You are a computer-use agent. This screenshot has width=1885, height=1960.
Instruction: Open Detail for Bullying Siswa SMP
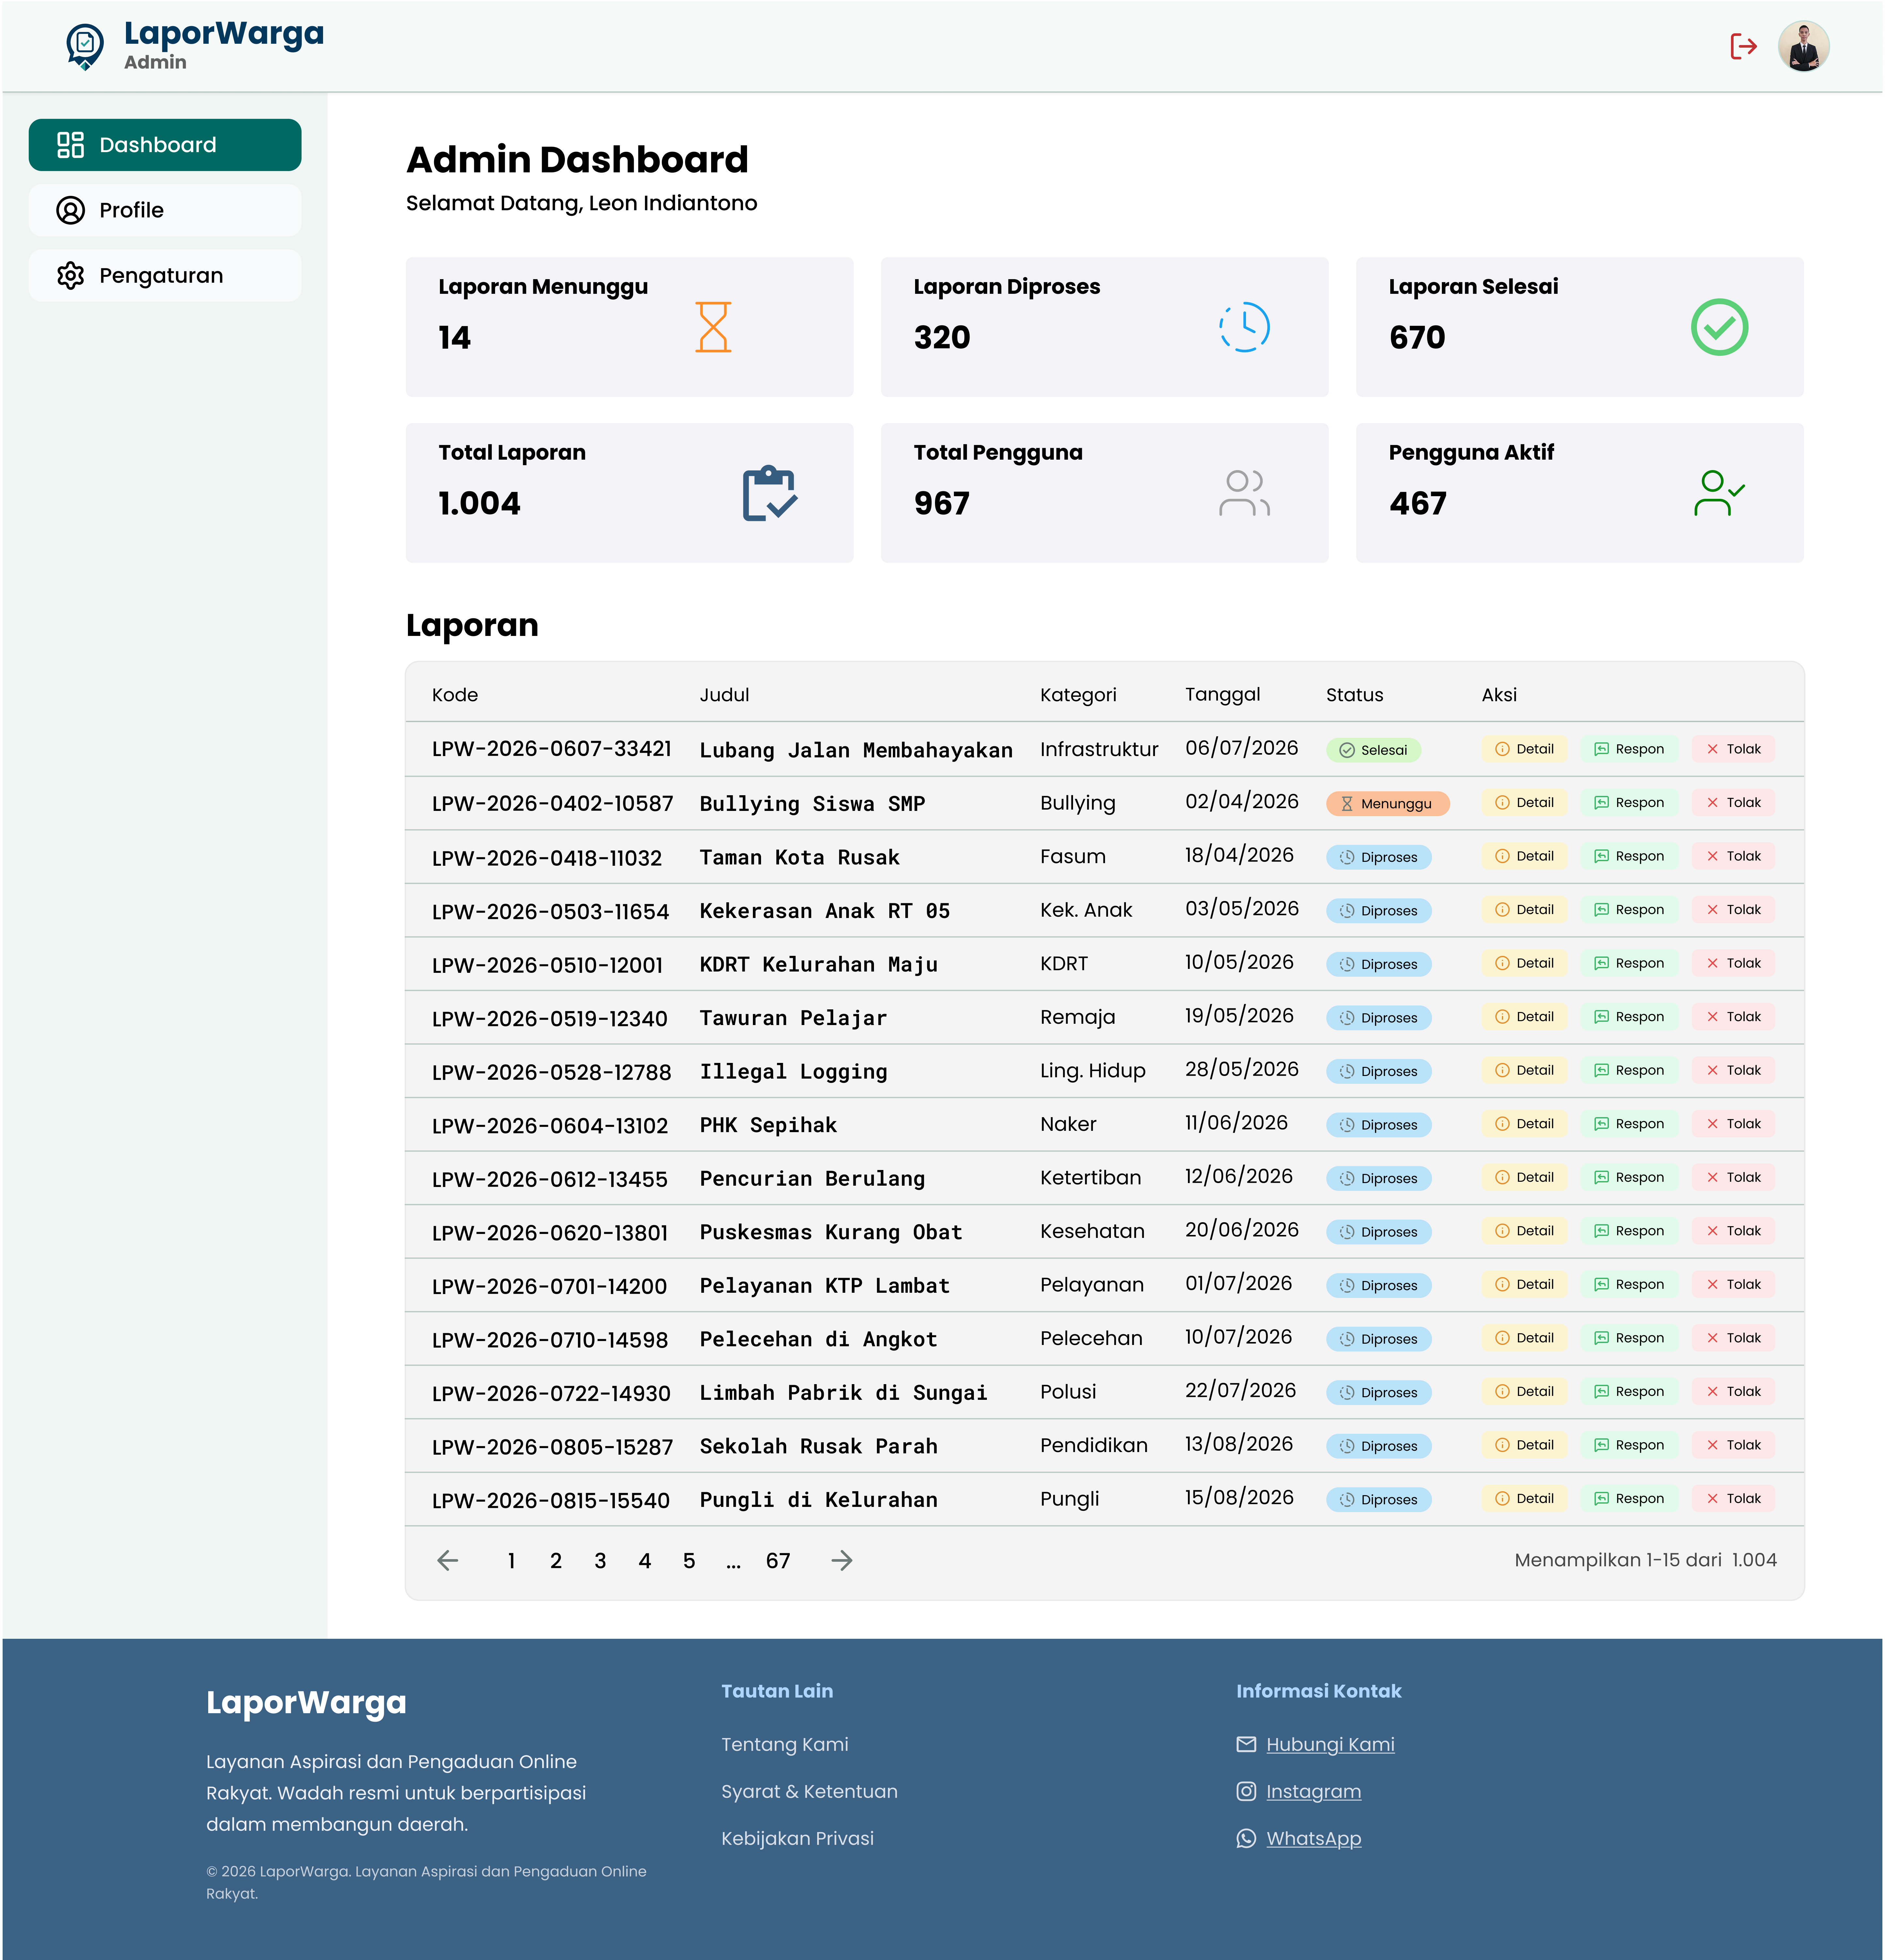pyautogui.click(x=1524, y=803)
